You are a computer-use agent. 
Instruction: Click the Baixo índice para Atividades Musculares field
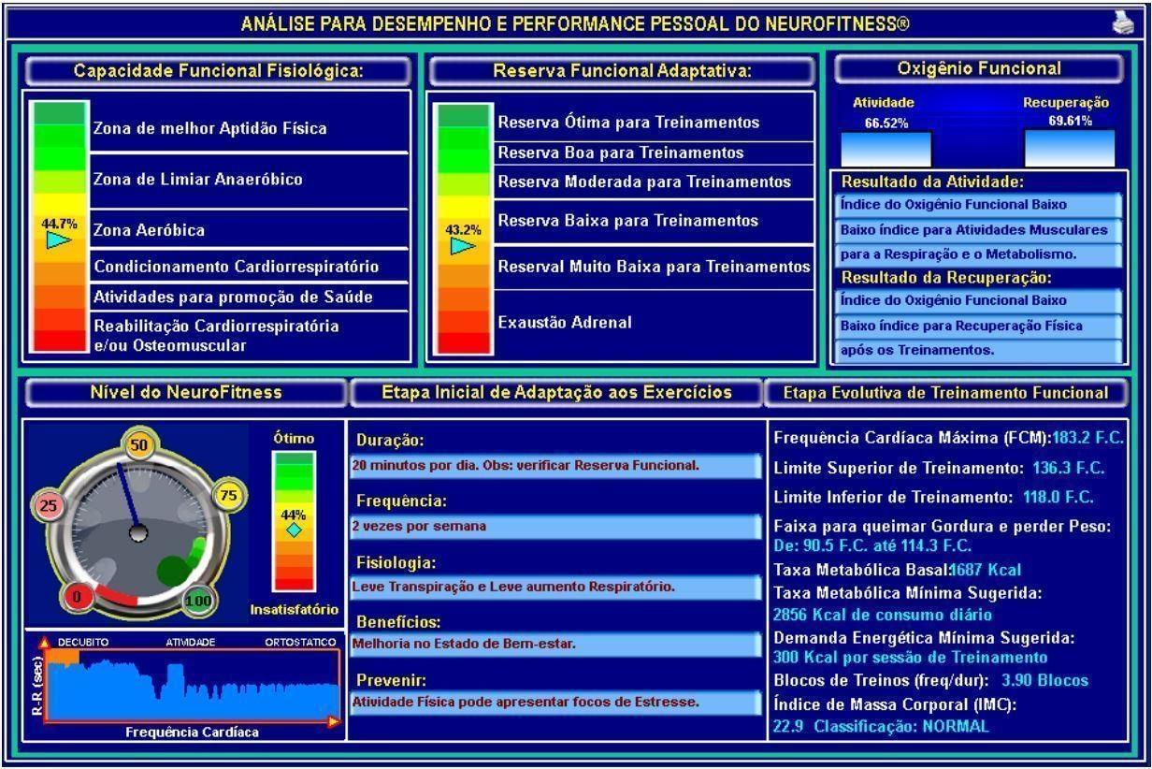tap(976, 229)
